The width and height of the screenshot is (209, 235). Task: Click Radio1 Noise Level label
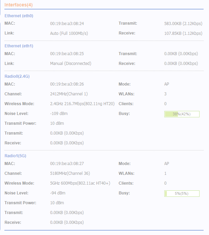coord(16,193)
